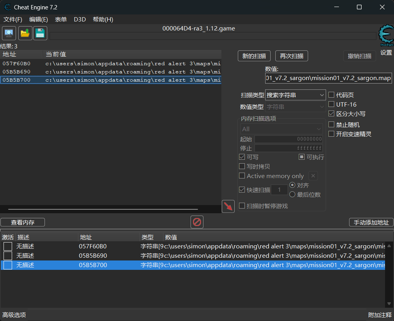Enable Active memory only checkbox
The image size is (394, 321).
tap(242, 175)
